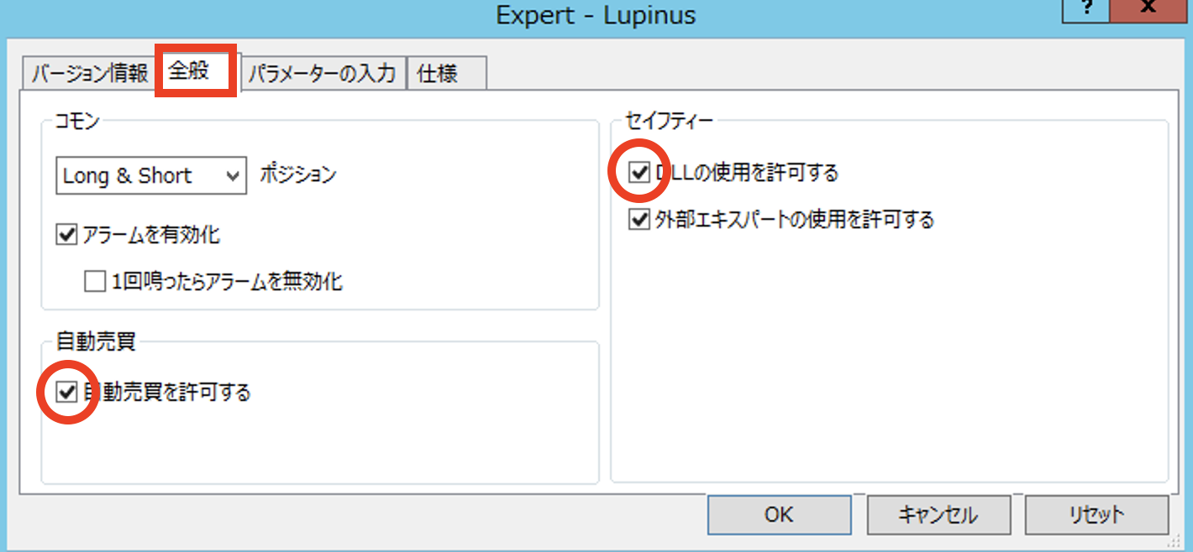Select the 全般 tab
This screenshot has height=552, width=1193.
point(195,71)
